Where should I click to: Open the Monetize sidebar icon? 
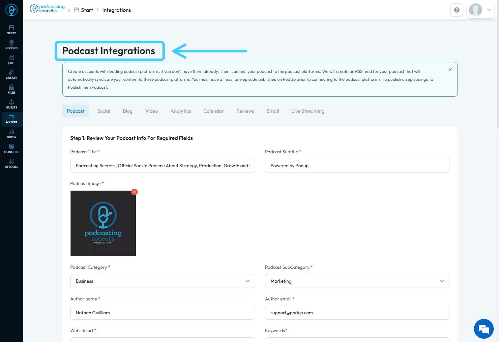12,148
